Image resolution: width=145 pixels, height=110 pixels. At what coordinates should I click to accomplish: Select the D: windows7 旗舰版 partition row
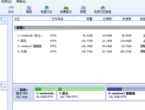79,46
